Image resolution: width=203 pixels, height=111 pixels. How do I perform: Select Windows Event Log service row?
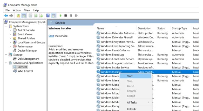148,55
